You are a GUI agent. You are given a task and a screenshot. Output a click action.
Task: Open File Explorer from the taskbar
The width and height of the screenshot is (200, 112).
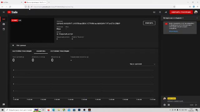pyautogui.click(x=59, y=110)
